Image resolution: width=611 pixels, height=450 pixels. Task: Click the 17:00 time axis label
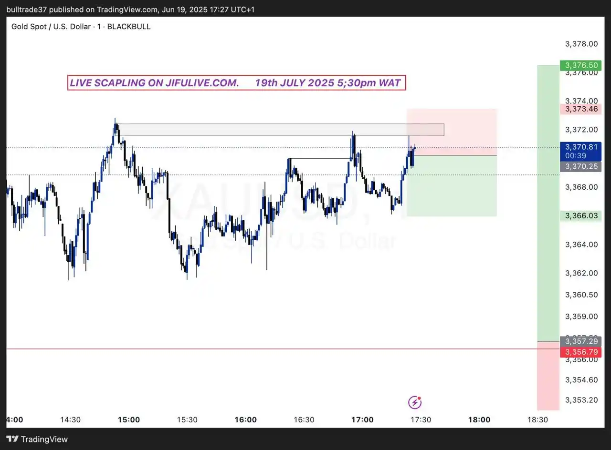pos(362,420)
